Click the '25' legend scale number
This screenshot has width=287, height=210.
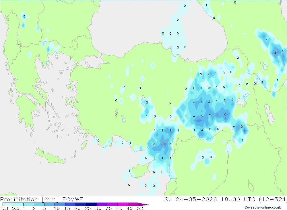tap(88, 208)
